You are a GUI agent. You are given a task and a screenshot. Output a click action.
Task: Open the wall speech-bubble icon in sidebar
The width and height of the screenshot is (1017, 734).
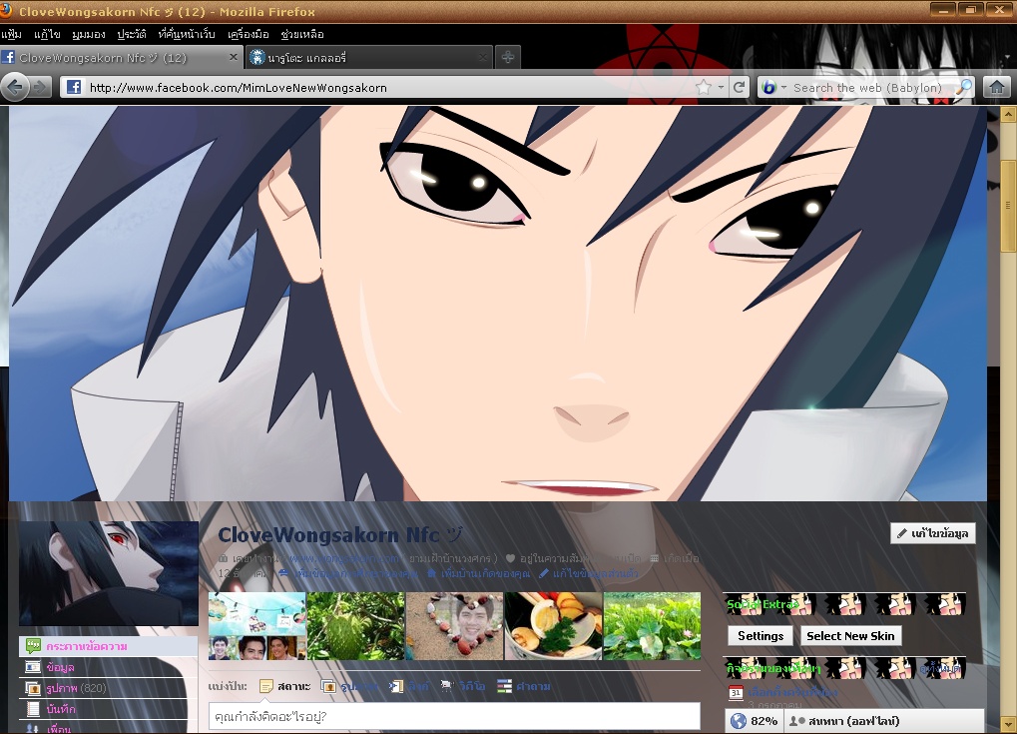(x=33, y=646)
